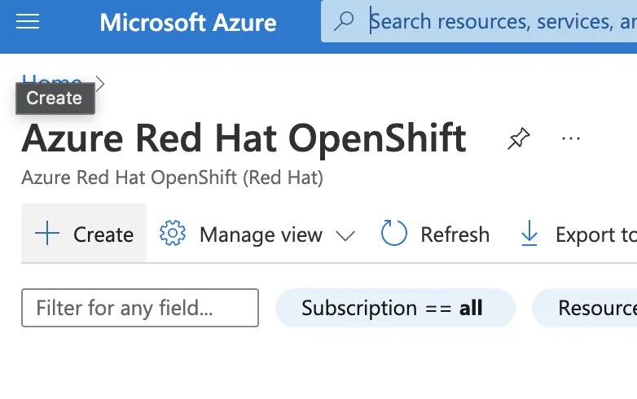Click the Export download arrow icon

coord(529,235)
